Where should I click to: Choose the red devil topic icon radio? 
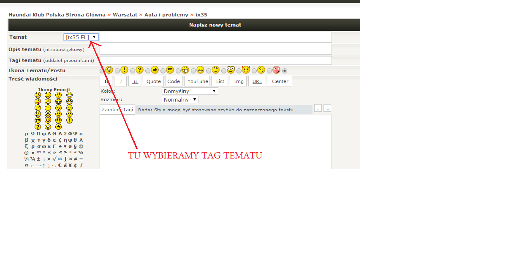(239, 71)
